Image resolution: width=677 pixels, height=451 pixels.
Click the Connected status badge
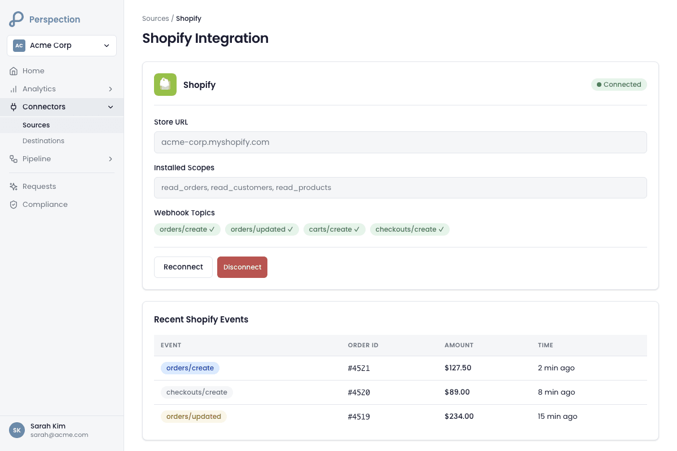619,85
